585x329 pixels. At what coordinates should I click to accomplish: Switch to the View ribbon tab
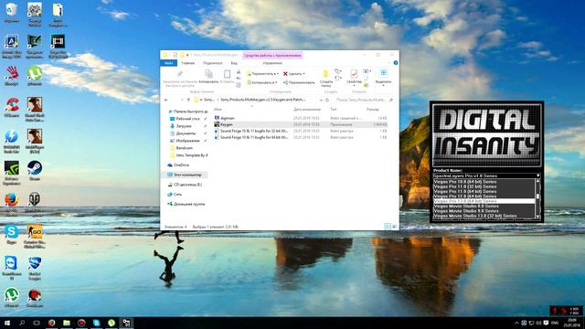click(x=234, y=63)
